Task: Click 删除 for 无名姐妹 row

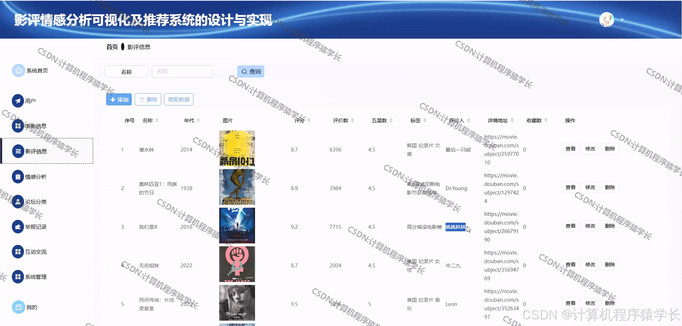Action: tap(610, 265)
